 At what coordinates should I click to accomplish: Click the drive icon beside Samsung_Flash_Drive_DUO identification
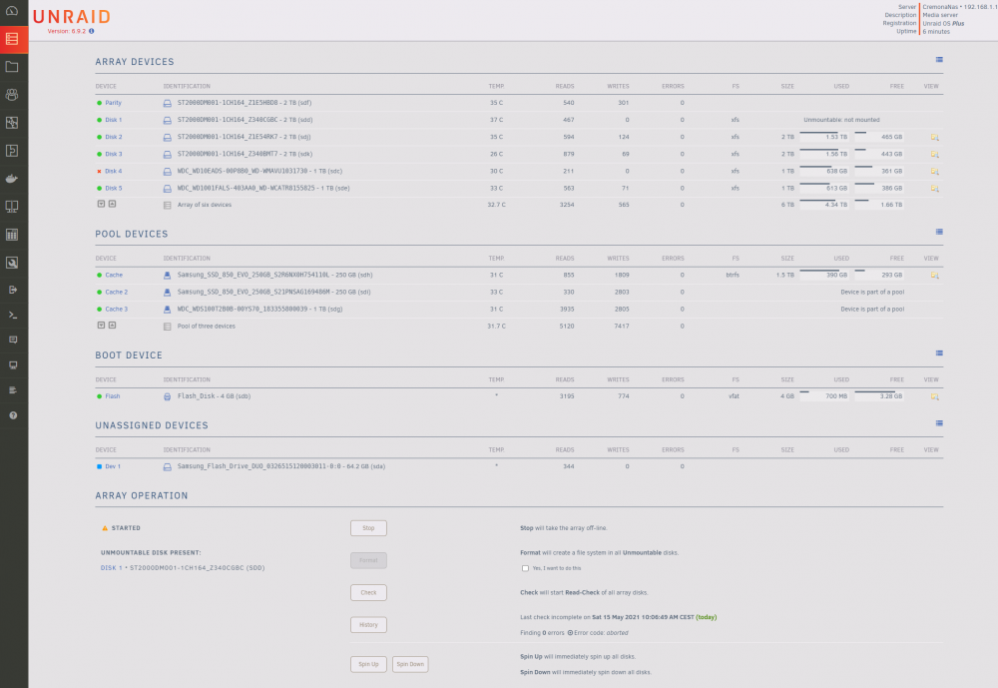(167, 466)
